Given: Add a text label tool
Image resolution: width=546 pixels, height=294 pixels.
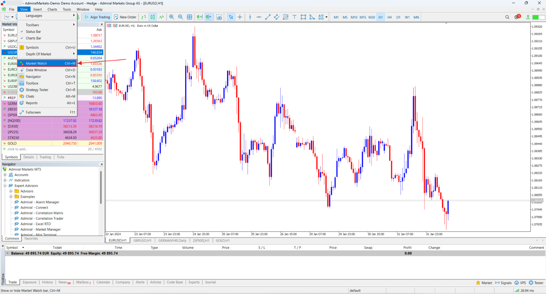Looking at the screenshot, I should tap(294, 17).
